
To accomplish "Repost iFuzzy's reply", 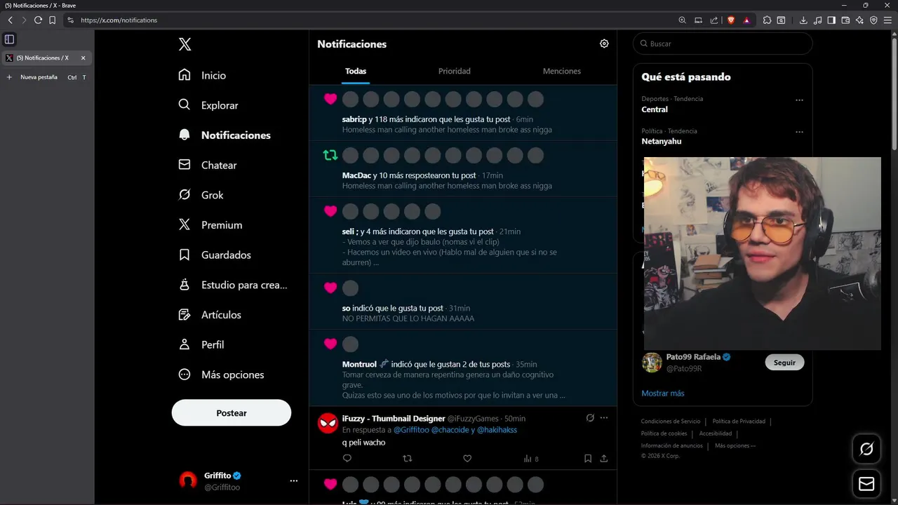I will [408, 459].
